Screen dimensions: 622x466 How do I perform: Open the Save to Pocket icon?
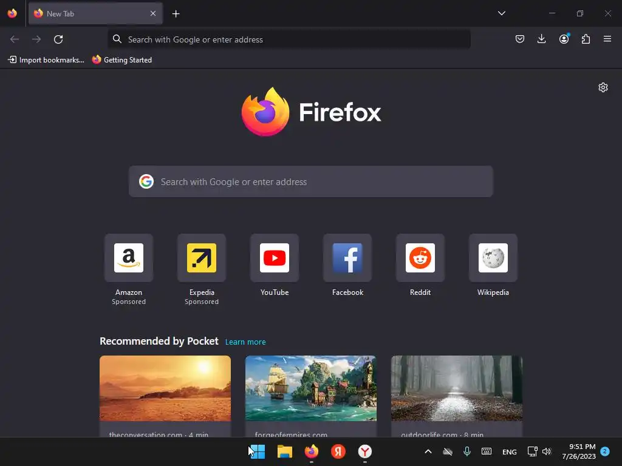[x=520, y=39]
